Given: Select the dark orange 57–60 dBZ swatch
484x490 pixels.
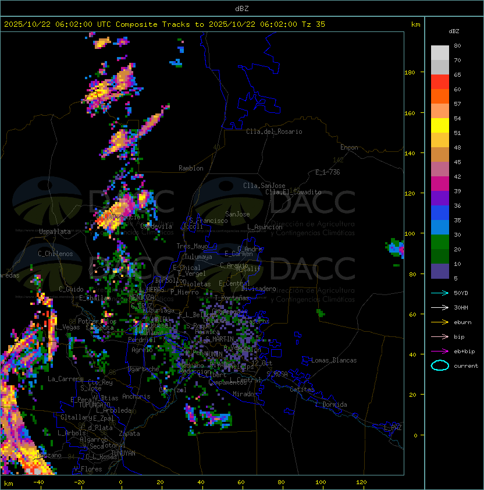Looking at the screenshot, I should tap(440, 96).
